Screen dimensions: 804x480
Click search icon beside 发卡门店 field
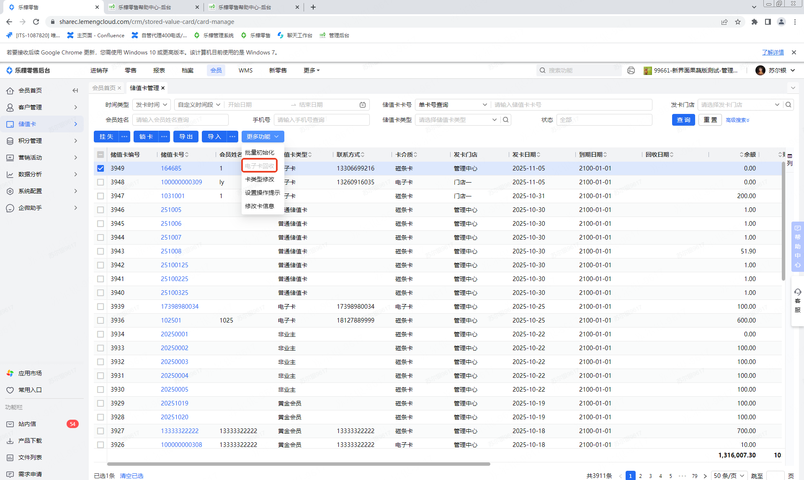click(789, 105)
